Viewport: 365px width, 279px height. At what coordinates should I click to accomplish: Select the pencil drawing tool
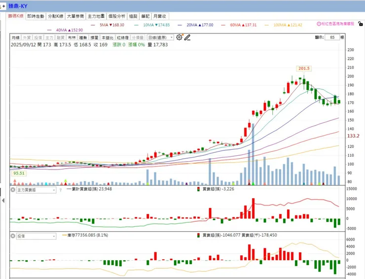pyautogui.click(x=187, y=37)
